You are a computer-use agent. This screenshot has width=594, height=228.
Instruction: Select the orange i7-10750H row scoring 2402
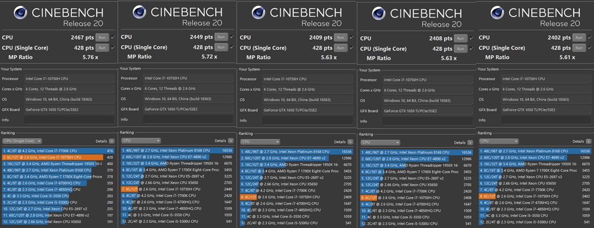tap(535, 196)
